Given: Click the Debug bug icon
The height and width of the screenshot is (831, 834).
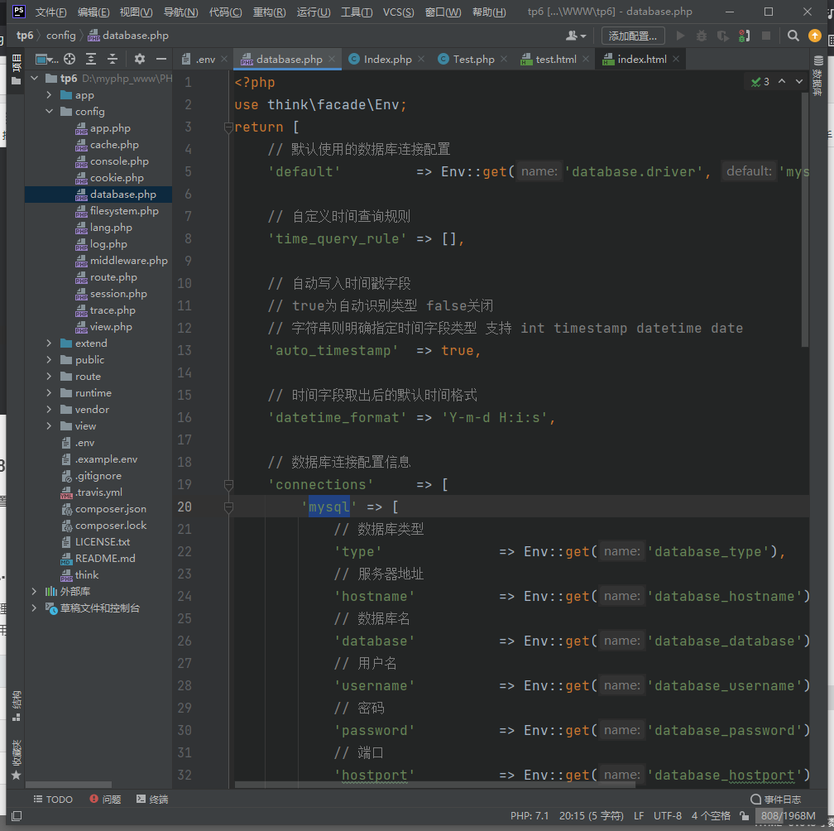Looking at the screenshot, I should [x=702, y=36].
